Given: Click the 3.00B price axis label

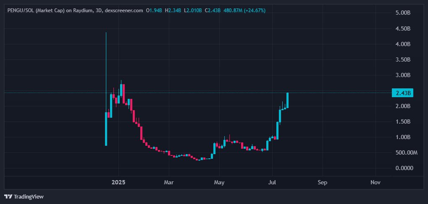Looking at the screenshot, I should point(403,75).
